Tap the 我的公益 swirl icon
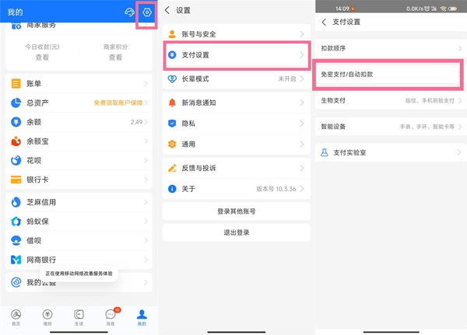The width and height of the screenshot is (467, 335). [16, 282]
